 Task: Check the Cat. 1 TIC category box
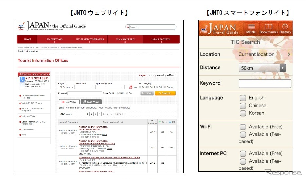(157, 87)
